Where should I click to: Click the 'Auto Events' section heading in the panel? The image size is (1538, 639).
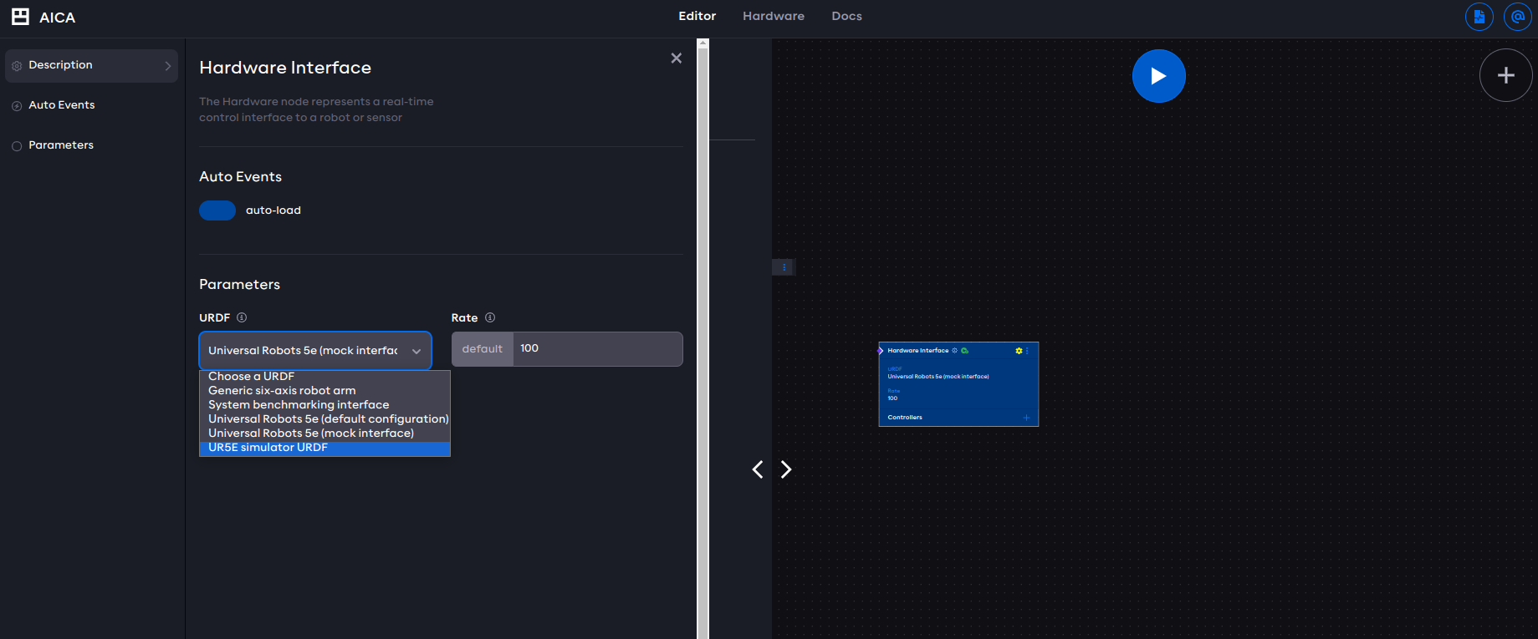pyautogui.click(x=241, y=177)
